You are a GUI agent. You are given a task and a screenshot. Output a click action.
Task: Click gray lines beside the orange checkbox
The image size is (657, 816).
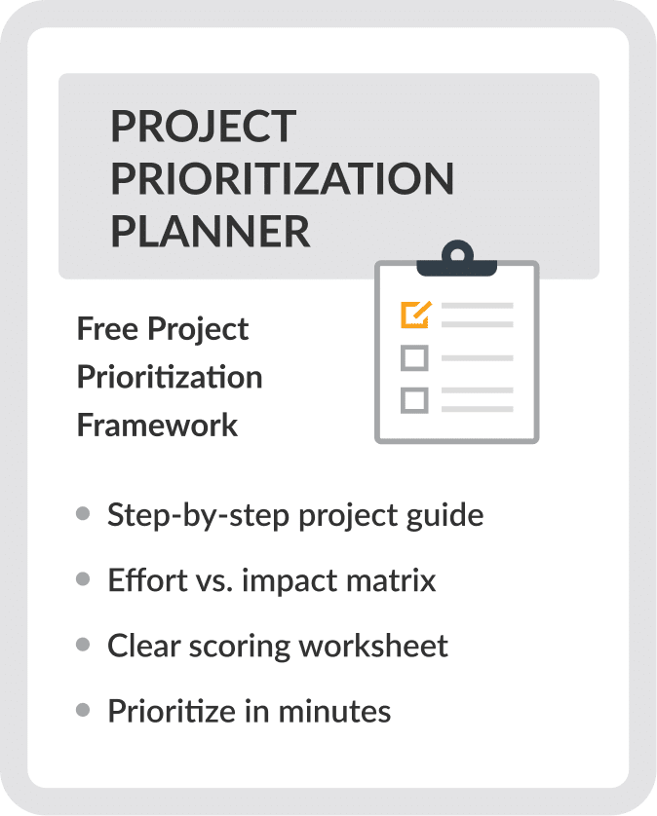click(477, 315)
